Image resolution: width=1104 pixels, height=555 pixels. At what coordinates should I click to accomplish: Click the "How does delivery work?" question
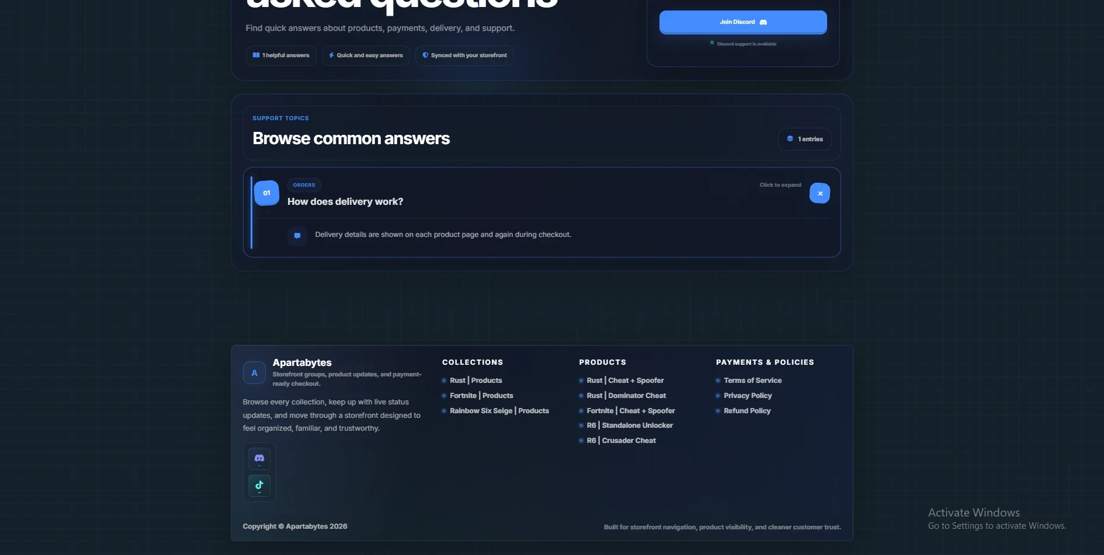click(345, 202)
